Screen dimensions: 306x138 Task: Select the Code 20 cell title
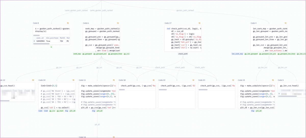pyautogui.click(x=202, y=80)
